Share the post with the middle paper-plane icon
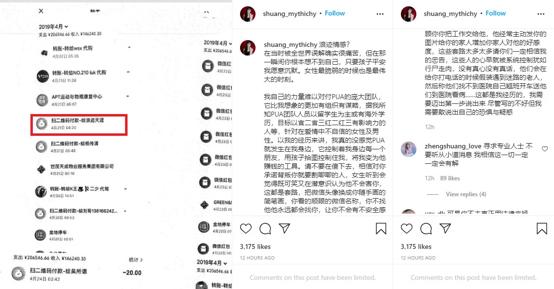 point(284,228)
